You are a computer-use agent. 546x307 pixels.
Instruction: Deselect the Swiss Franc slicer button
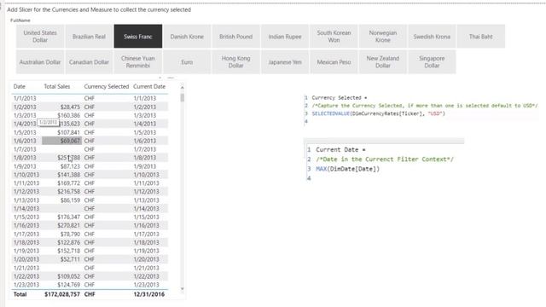(x=138, y=36)
